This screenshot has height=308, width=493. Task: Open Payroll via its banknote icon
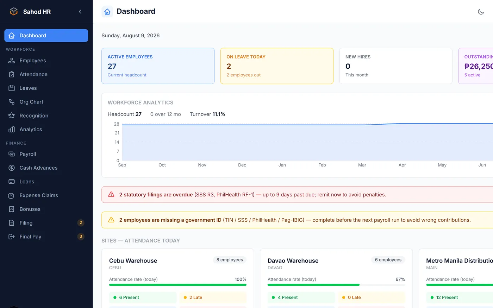(x=12, y=154)
